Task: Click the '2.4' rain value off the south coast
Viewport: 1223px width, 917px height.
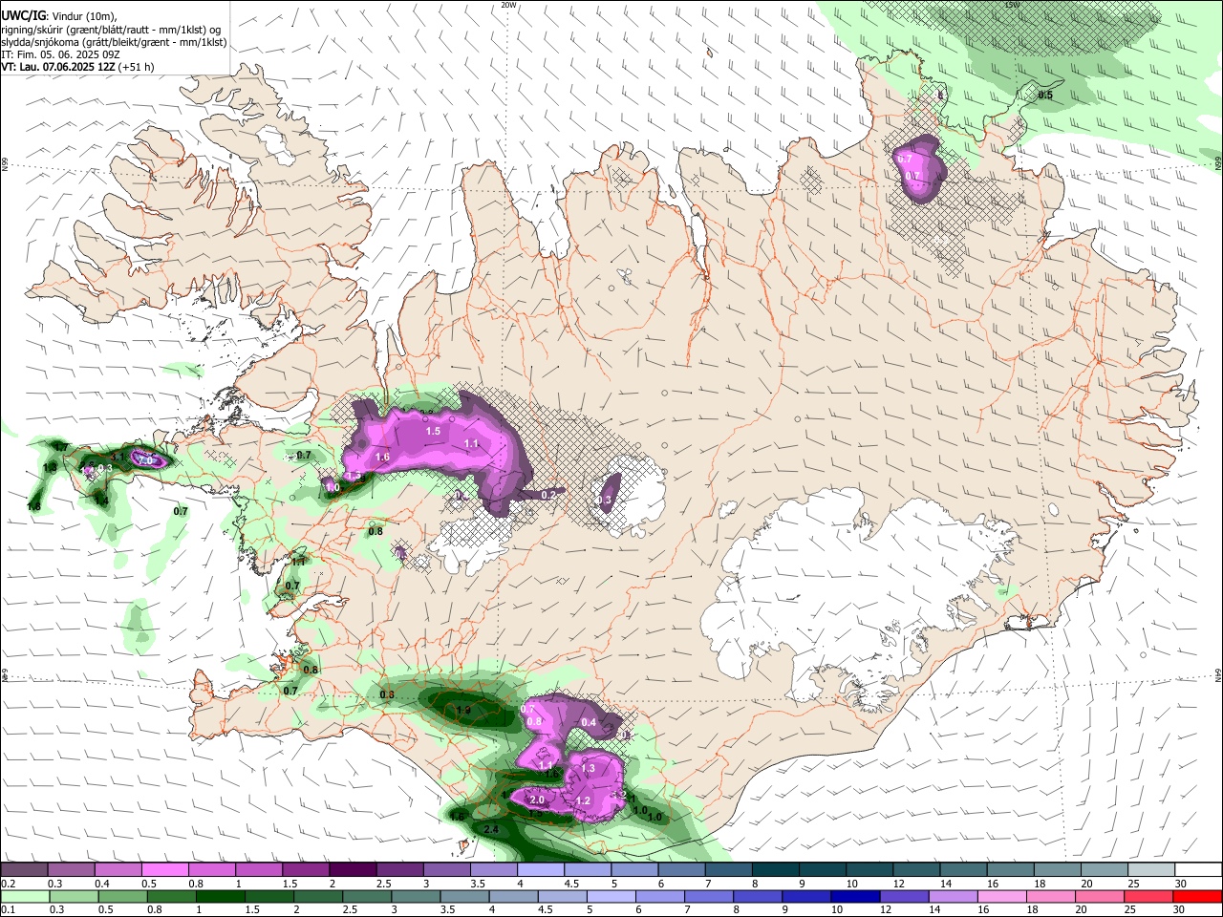Action: (x=491, y=830)
